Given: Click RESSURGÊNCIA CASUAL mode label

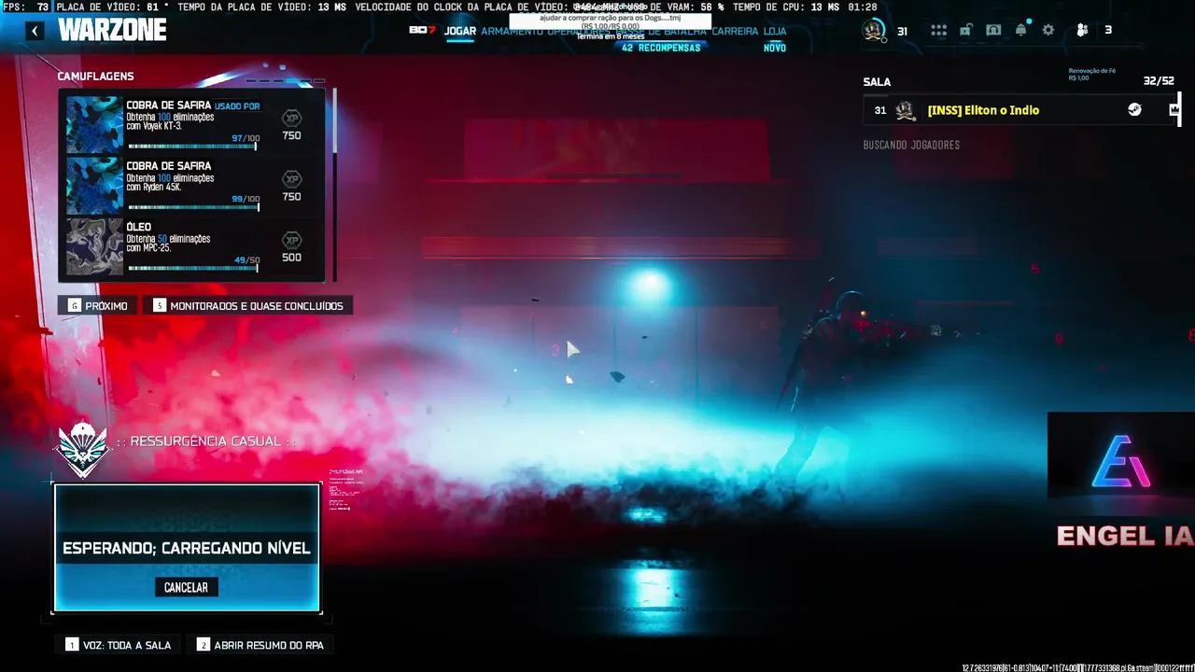Looking at the screenshot, I should [205, 441].
